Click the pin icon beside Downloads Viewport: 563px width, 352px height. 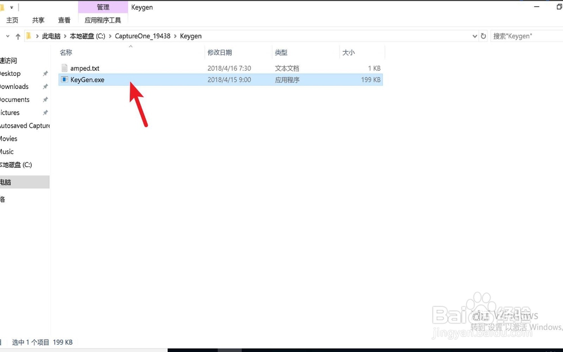coord(45,87)
